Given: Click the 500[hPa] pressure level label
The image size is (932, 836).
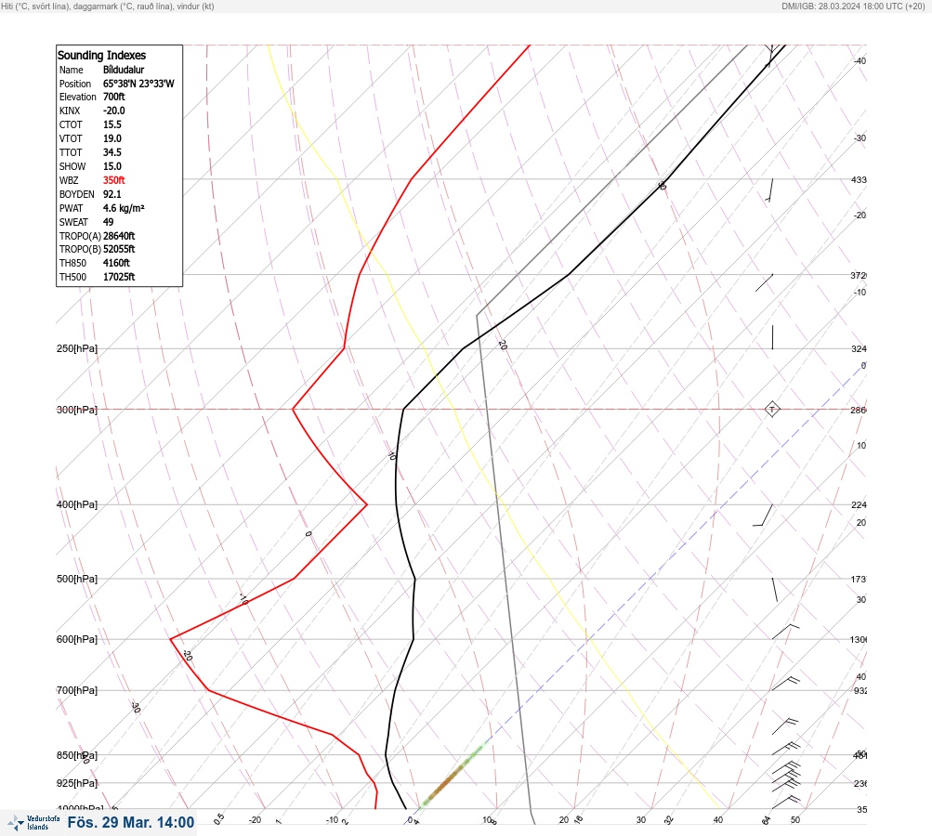Looking at the screenshot, I should (77, 579).
